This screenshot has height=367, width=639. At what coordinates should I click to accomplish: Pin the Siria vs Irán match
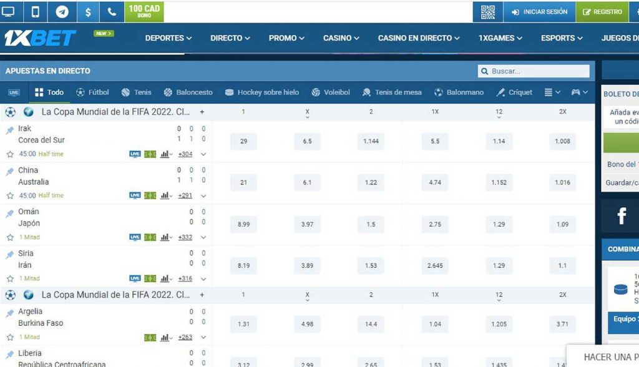[x=9, y=255]
